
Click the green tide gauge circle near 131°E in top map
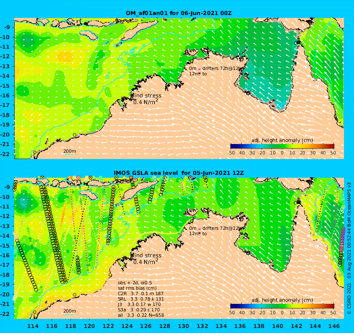tap(192, 61)
